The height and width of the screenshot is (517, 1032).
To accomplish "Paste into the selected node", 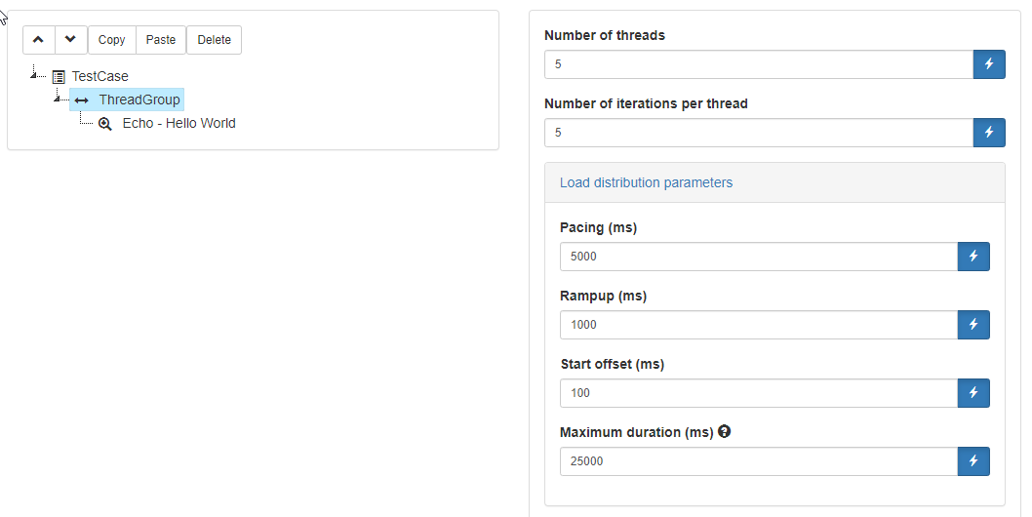I will coord(161,40).
